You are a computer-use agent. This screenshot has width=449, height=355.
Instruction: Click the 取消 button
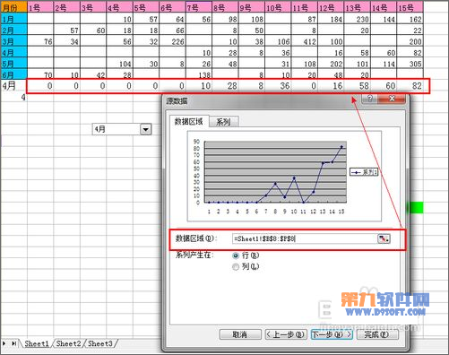pos(240,334)
